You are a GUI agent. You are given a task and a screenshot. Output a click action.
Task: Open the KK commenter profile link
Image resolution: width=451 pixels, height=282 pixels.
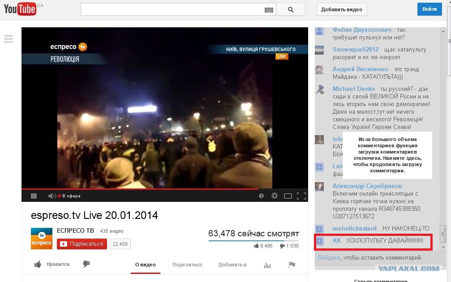pos(337,240)
